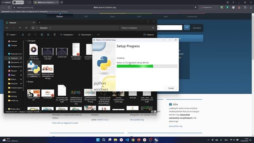
Task: Open Документы in Explorer sidebar
Action: (15, 62)
